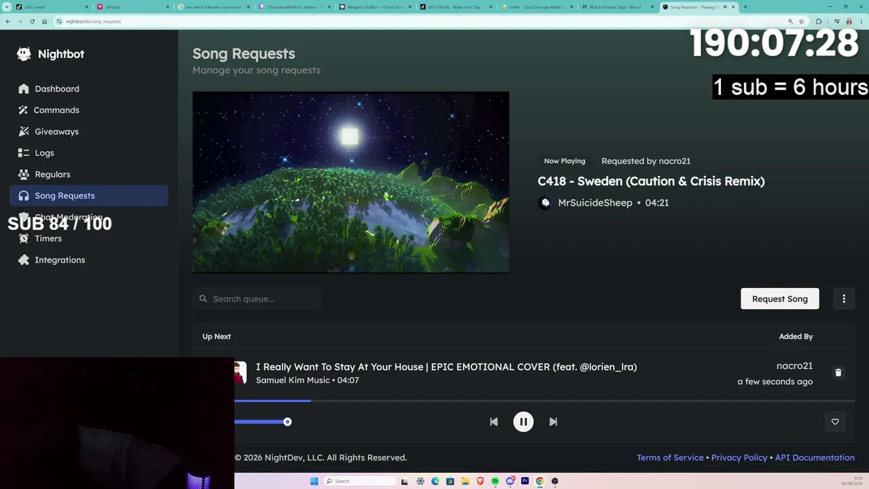Click the Commands wand icon

coord(24,110)
